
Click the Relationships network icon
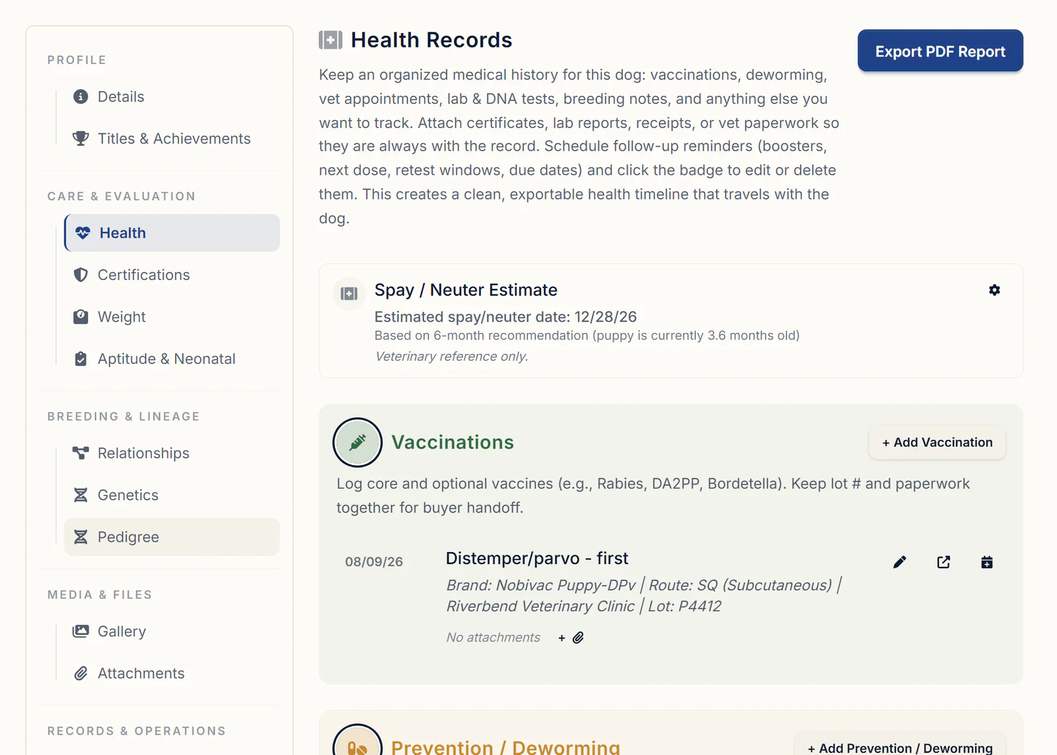point(81,453)
